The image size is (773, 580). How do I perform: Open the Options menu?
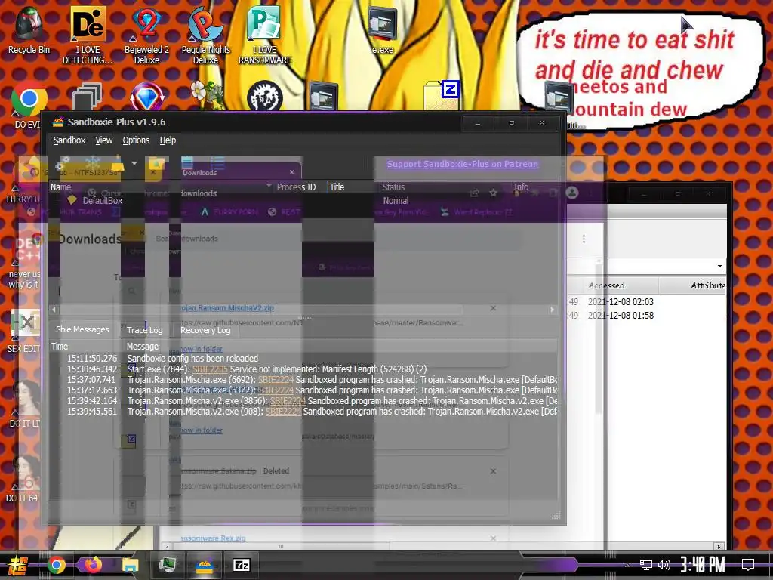pyautogui.click(x=136, y=140)
